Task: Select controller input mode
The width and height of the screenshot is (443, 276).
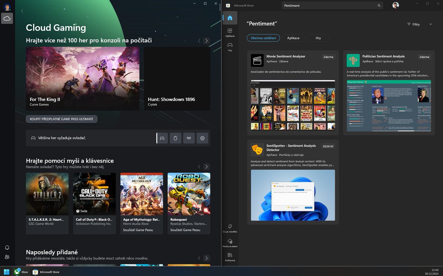Action: pyautogui.click(x=162, y=138)
